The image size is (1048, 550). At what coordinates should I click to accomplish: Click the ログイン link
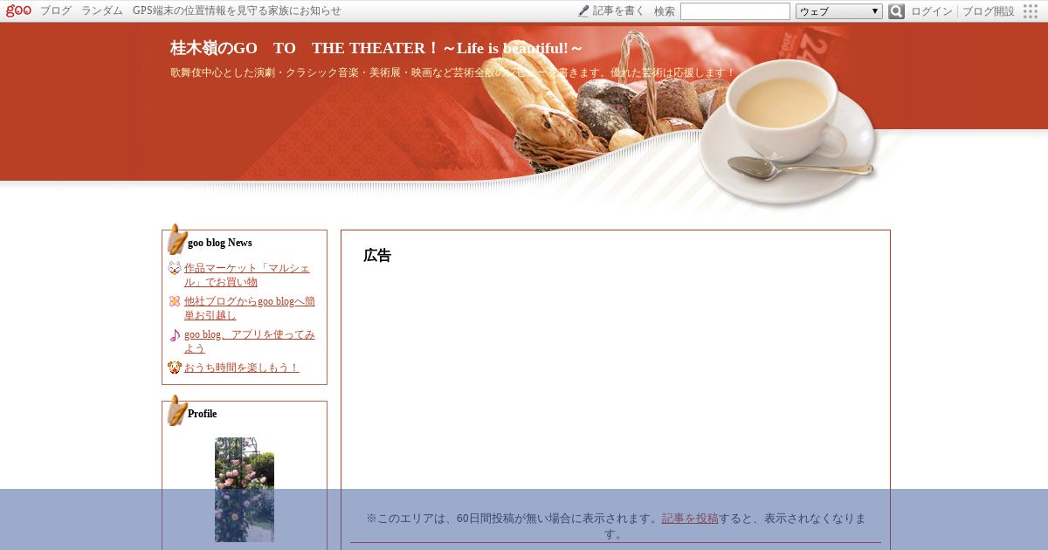[x=932, y=11]
